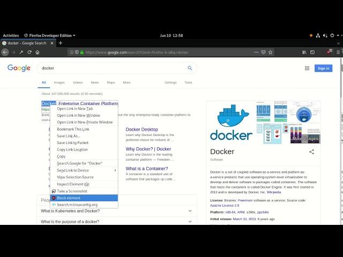Select Take a Screenshot
This screenshot has width=343, height=257.
point(84,191)
